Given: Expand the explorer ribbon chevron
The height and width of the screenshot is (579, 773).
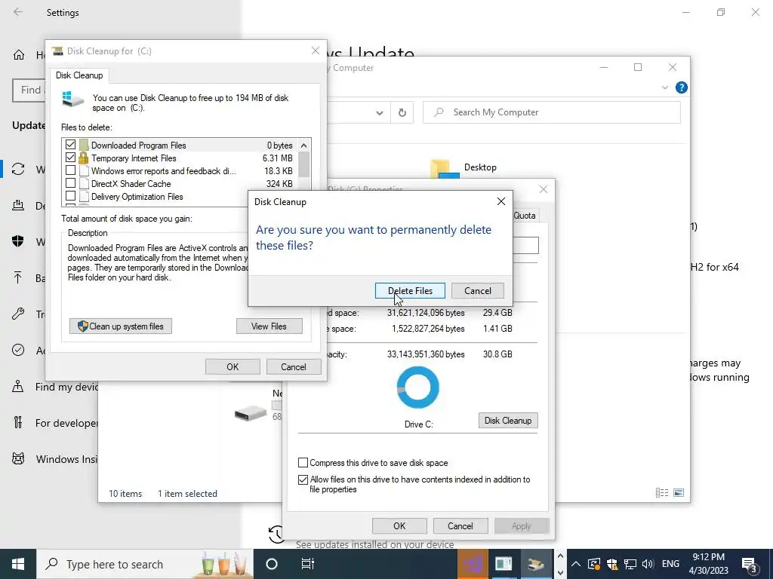Looking at the screenshot, I should tap(664, 87).
